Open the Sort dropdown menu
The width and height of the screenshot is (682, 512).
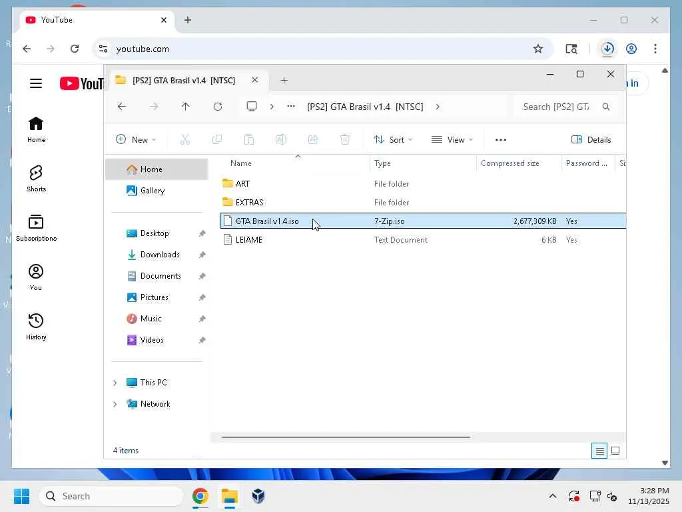click(393, 140)
